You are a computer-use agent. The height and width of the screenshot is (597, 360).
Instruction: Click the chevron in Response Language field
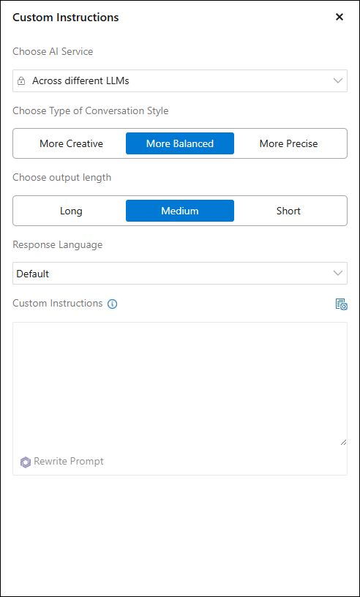pyautogui.click(x=337, y=274)
